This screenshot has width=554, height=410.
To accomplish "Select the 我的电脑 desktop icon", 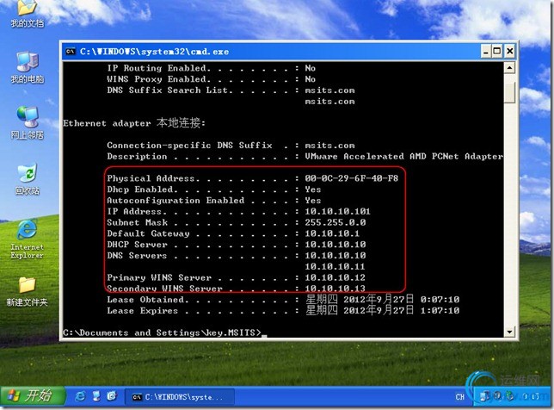I will coord(28,67).
